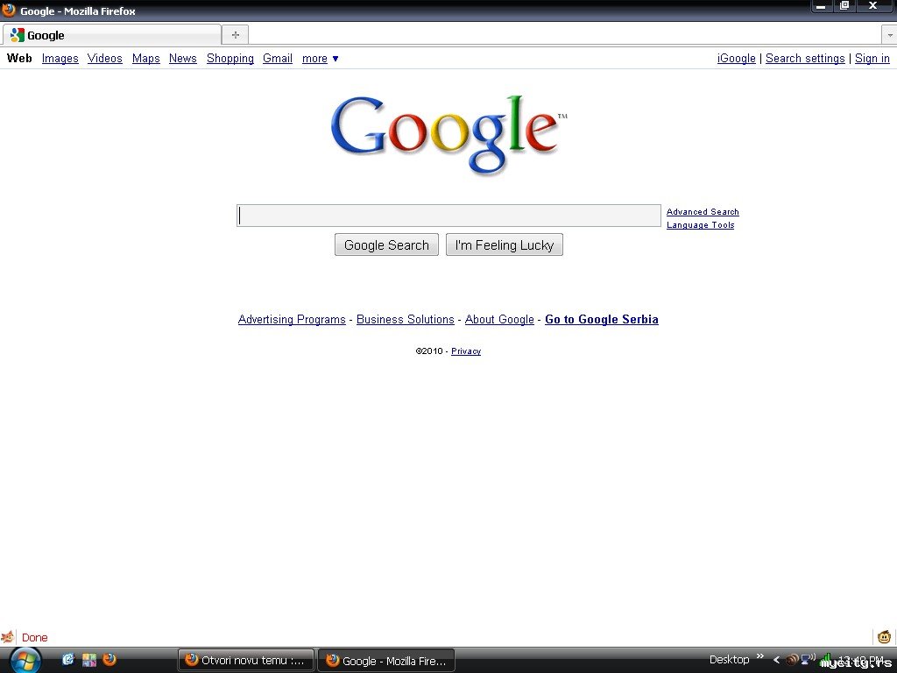Switch to Google - Mozilla Firefox taskbar button
The image size is (897, 673).
(386, 661)
